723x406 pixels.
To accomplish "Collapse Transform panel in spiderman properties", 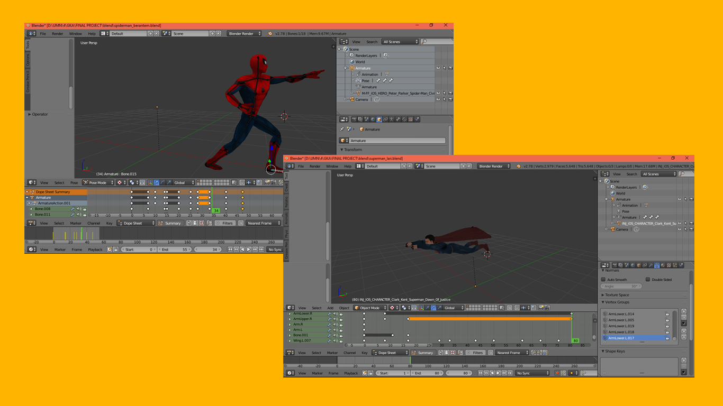I will pos(342,150).
